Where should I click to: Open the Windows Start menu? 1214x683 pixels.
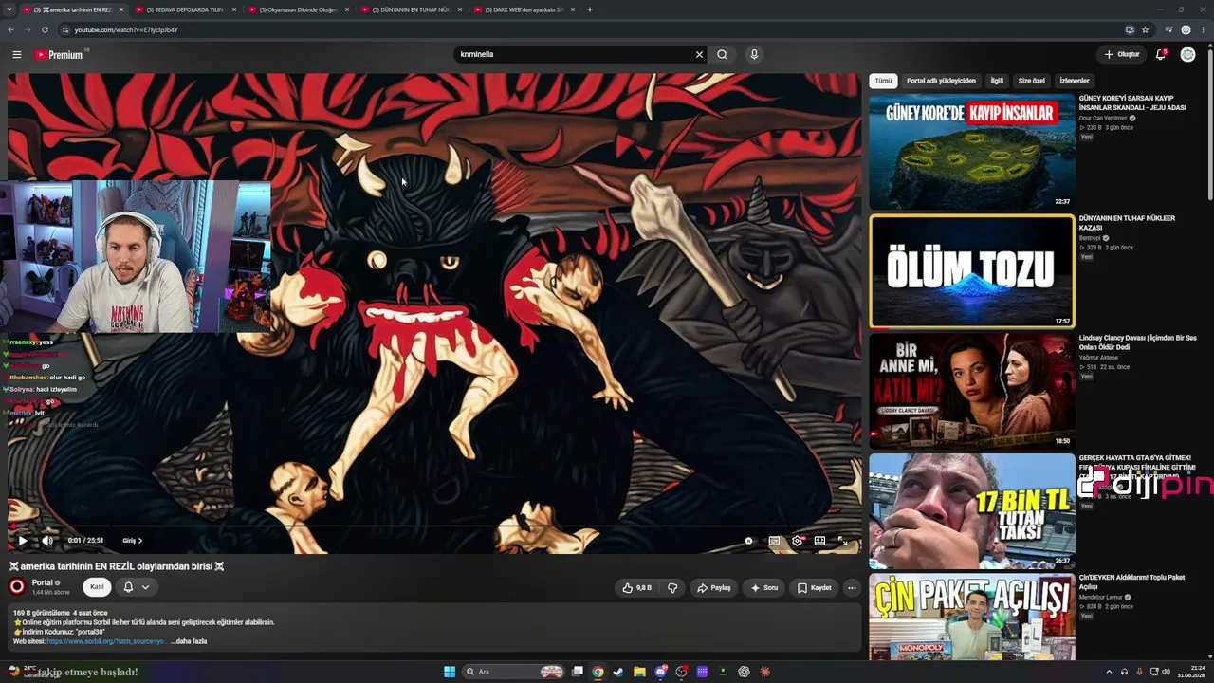[450, 672]
